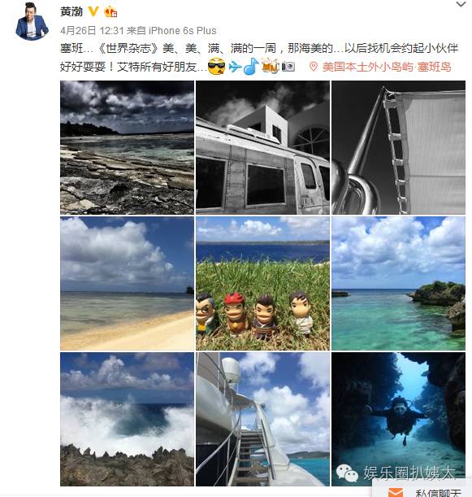Open the yacht stairway photo
The height and width of the screenshot is (497, 472).
pyautogui.click(x=262, y=420)
